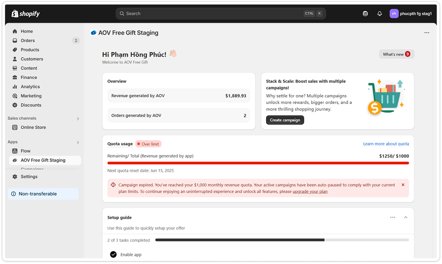The width and height of the screenshot is (442, 264).
Task: Open Finance in the sidebar
Action: pos(29,77)
